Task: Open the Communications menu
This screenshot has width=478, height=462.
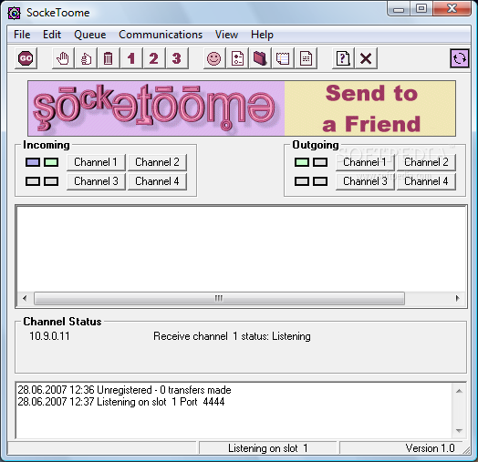Action: (x=161, y=35)
